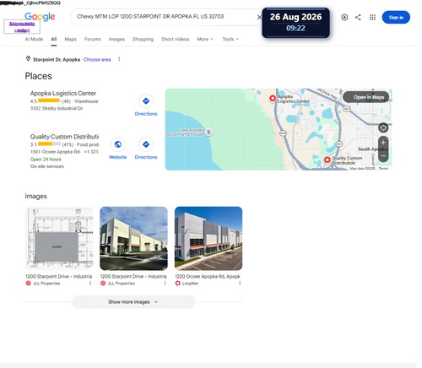
Task: Get Directions to Apopka Logistics Center
Action: [x=146, y=106]
